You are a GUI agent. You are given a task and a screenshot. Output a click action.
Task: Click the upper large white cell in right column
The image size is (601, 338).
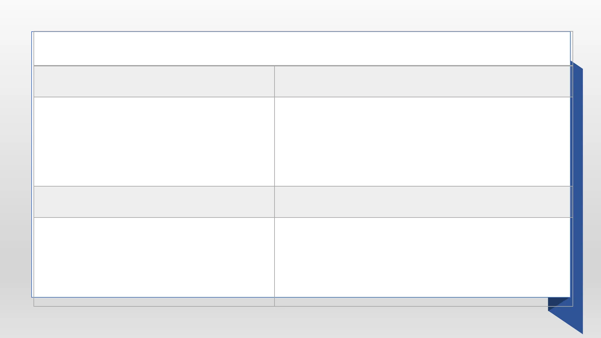(423, 141)
